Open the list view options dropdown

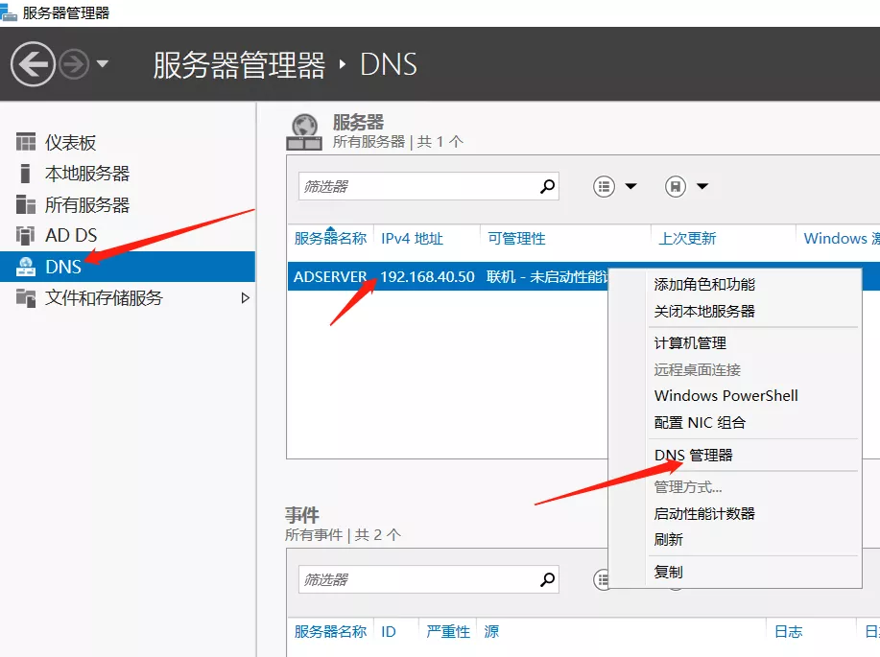coord(615,186)
